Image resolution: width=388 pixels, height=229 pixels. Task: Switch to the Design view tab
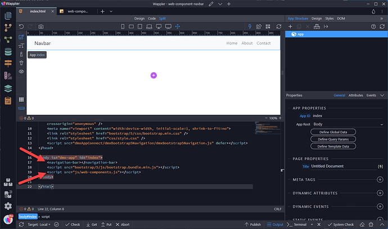click(x=139, y=19)
